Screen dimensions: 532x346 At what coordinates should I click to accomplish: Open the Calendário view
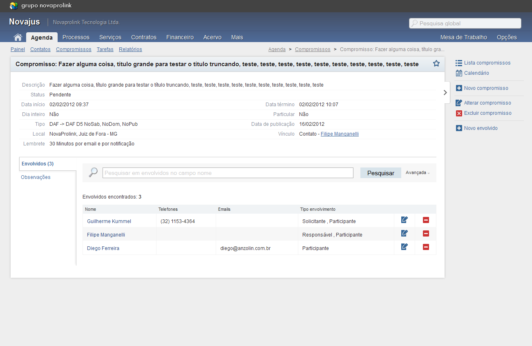tap(476, 73)
